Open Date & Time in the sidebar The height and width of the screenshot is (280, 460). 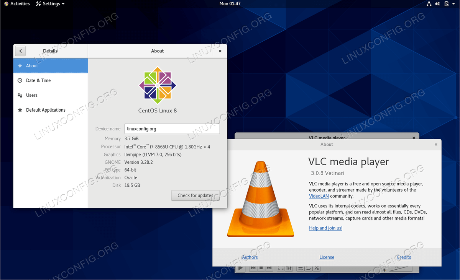(x=51, y=80)
